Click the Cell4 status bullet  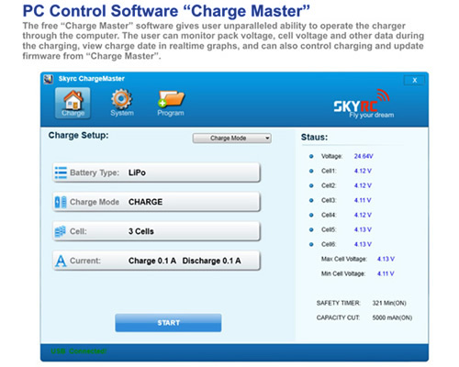pos(311,215)
